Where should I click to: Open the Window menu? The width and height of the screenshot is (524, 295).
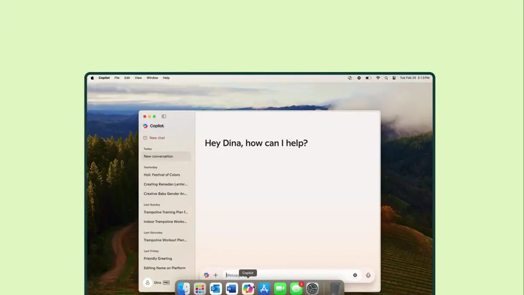click(152, 77)
